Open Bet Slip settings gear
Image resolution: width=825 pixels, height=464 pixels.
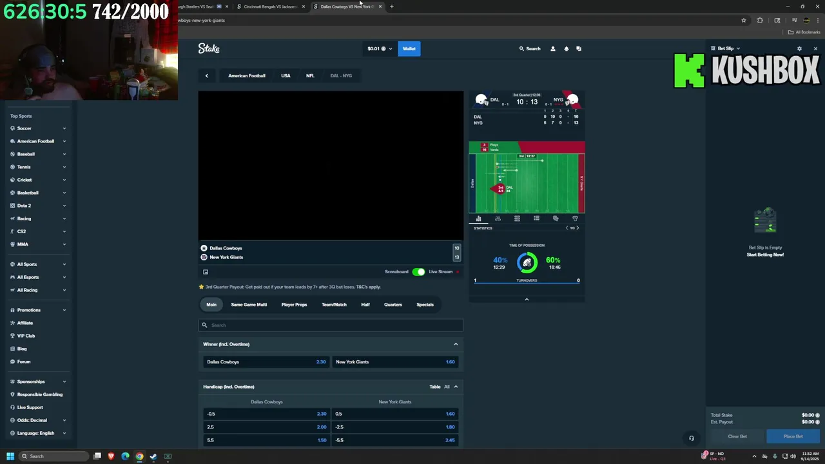pyautogui.click(x=799, y=48)
